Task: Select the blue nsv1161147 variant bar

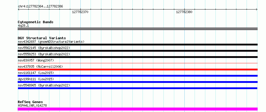Action: [137, 76]
